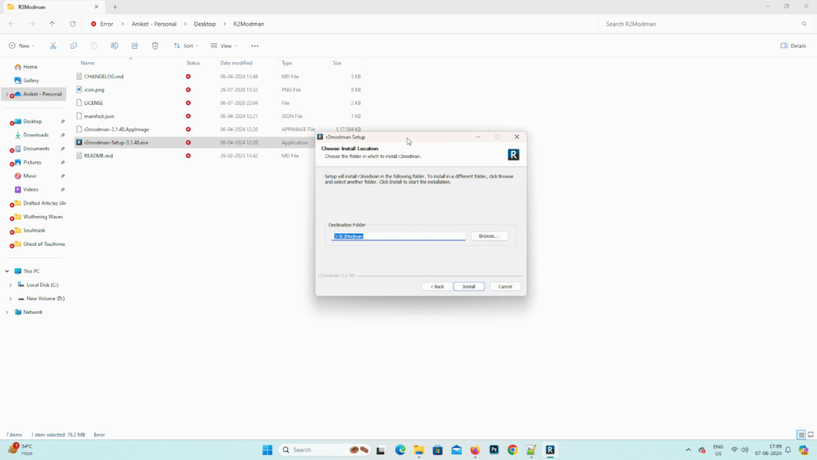Click the Browse... button for destination folder
The image size is (817, 460).
(x=489, y=236)
